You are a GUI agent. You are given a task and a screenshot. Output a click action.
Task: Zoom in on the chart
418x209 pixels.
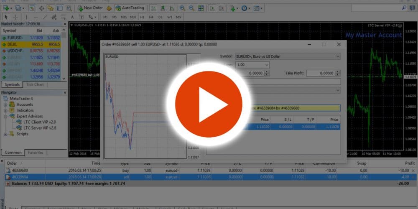pos(182,8)
